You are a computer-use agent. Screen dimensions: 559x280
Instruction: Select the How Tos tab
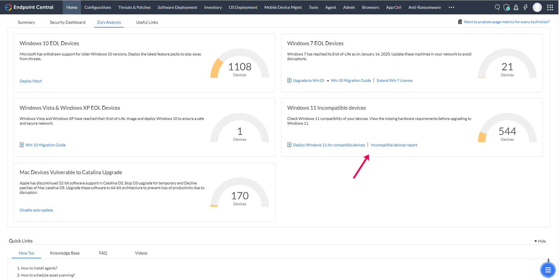tap(26, 253)
